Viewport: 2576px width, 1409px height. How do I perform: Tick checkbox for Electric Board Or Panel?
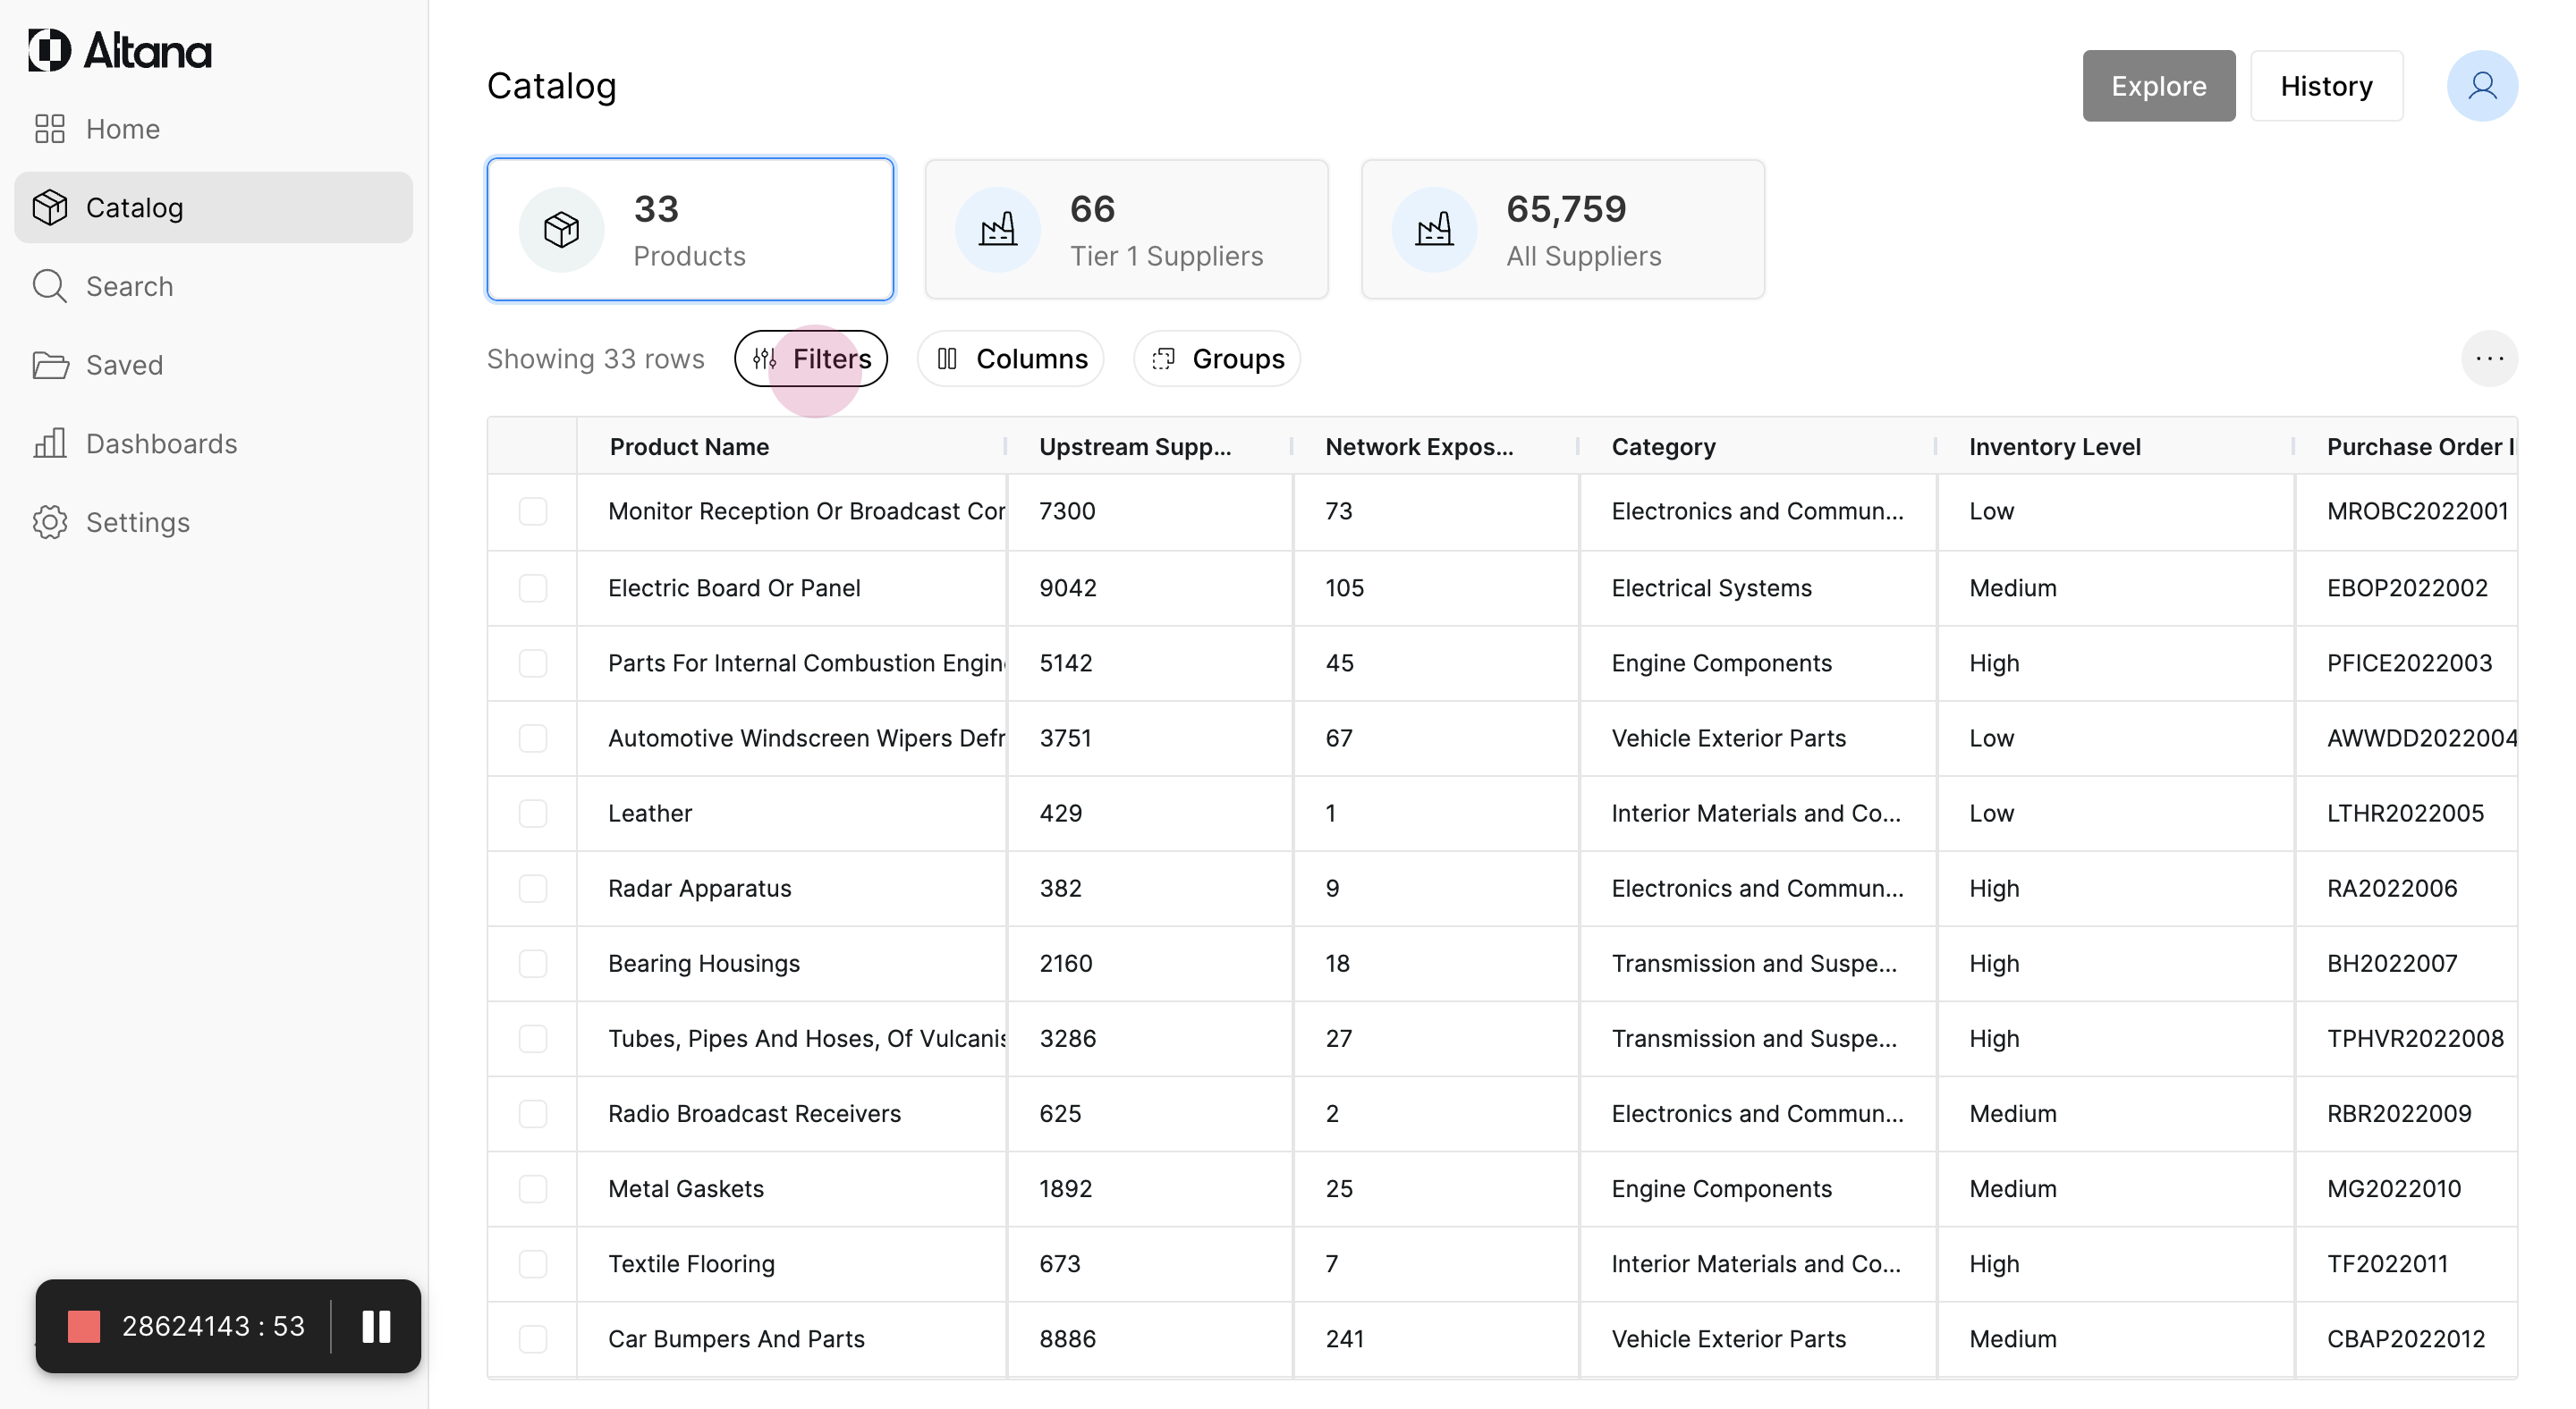pos(533,587)
